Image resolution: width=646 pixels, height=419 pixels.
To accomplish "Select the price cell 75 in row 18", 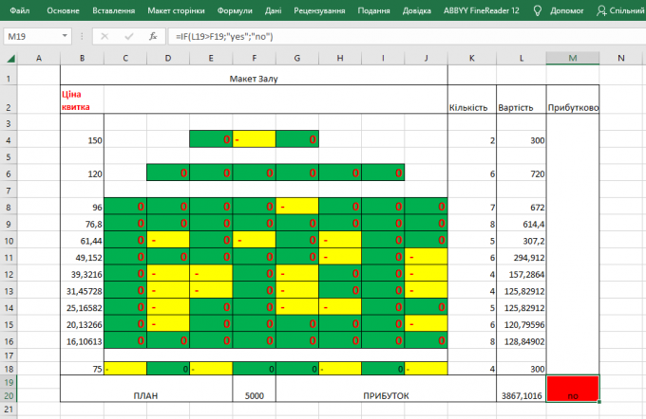I will click(82, 369).
